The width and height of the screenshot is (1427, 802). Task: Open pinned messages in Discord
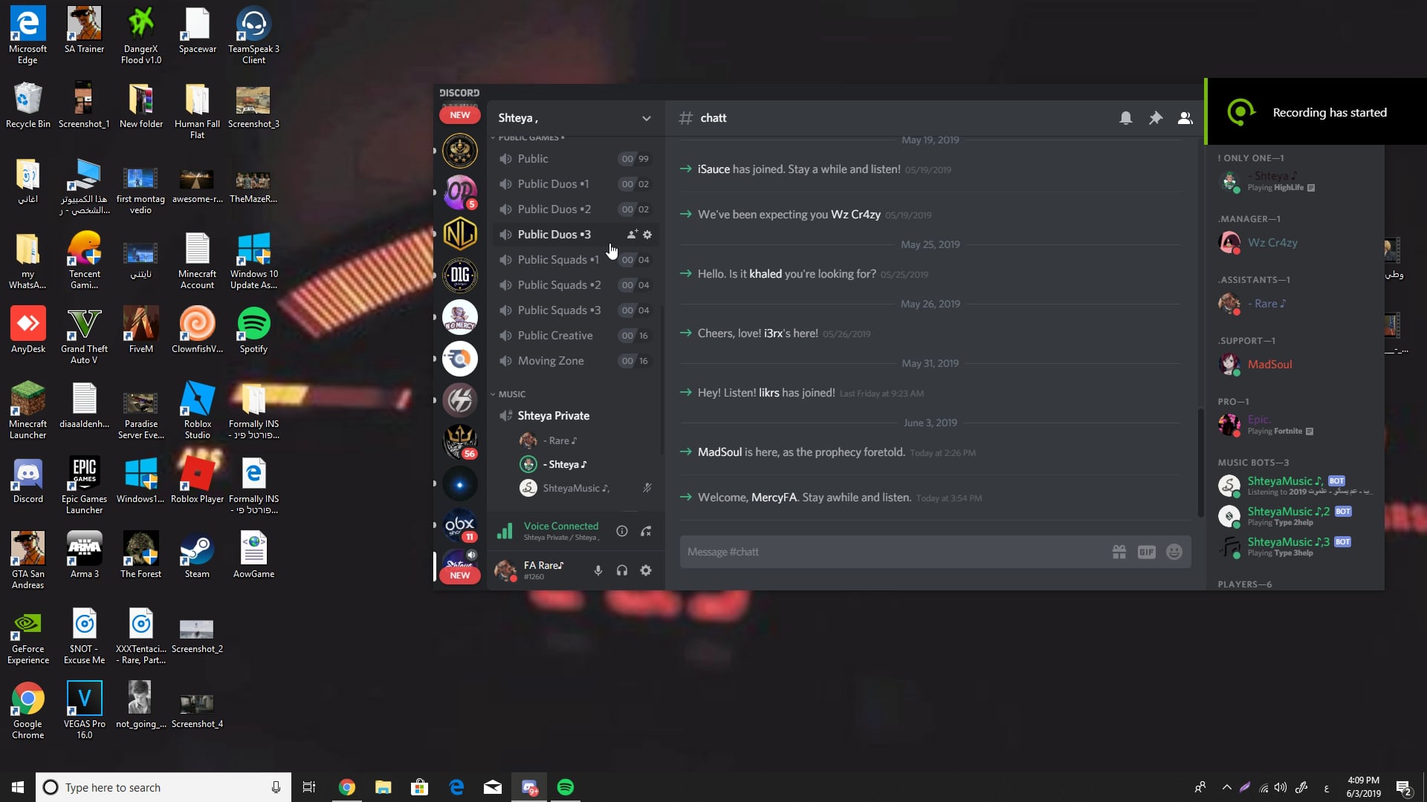pos(1156,118)
